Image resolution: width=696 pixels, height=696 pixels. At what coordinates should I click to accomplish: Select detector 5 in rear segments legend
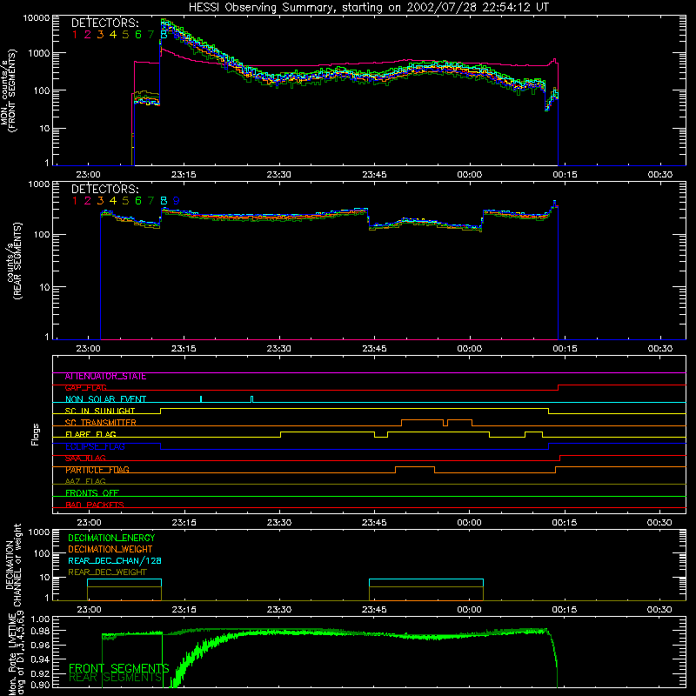[125, 201]
